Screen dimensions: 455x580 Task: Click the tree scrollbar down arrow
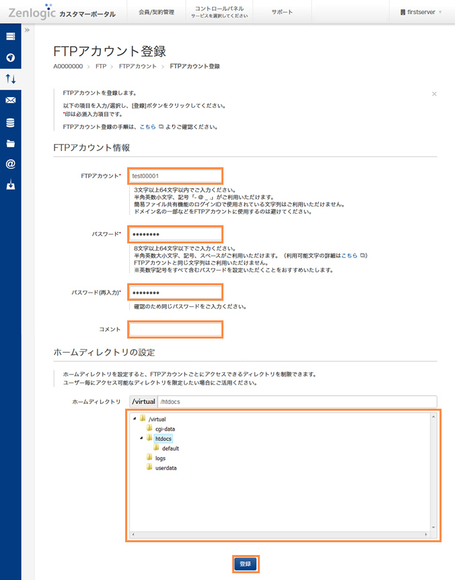433,527
